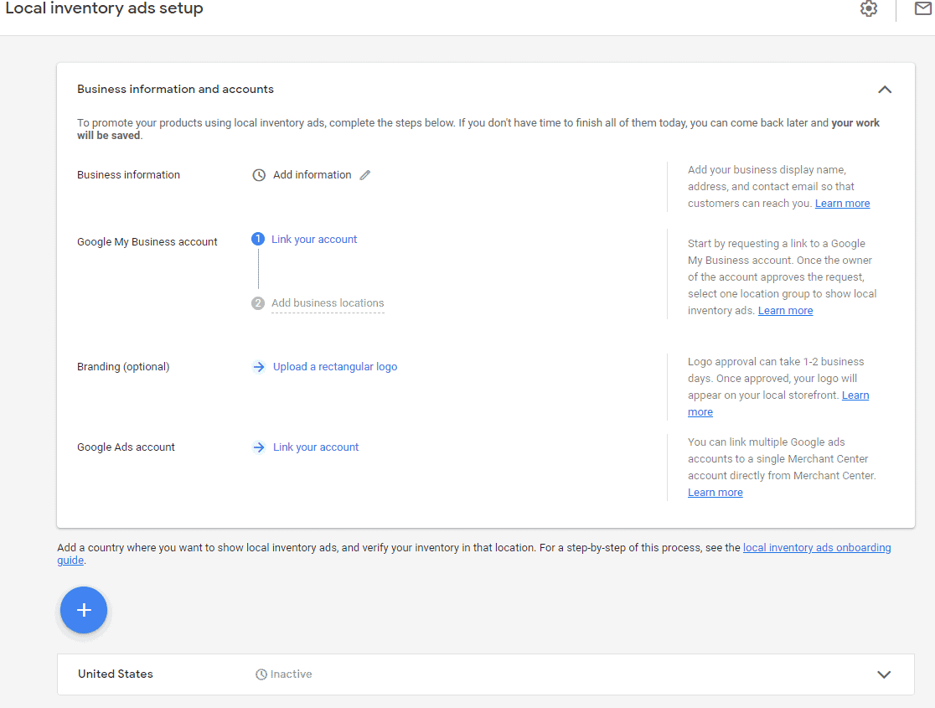This screenshot has width=935, height=708.
Task: Open the settings gear icon
Action: tap(868, 8)
